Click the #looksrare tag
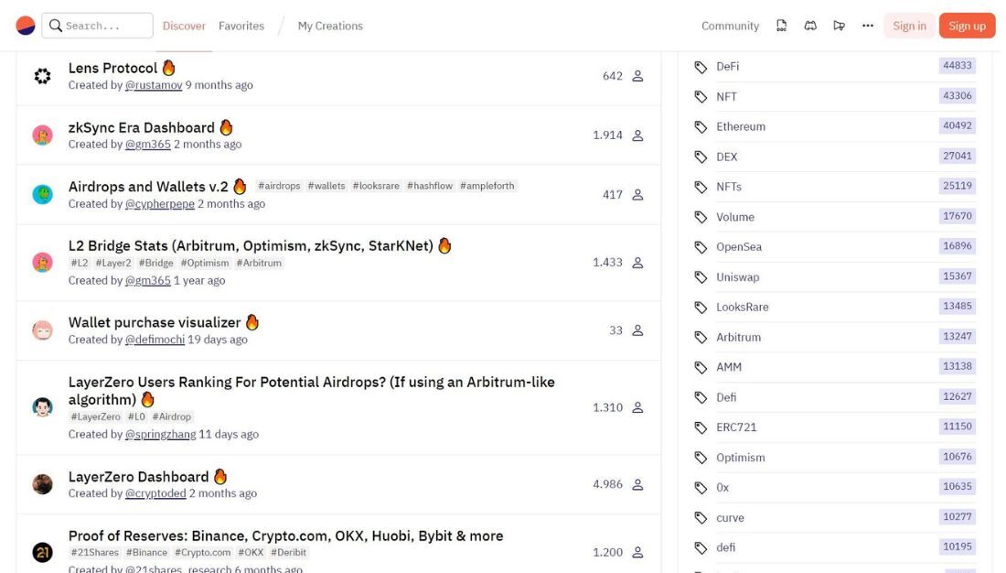 pos(376,186)
